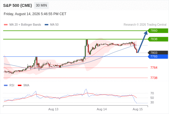
Task: Click the green 7860 resistance tag
Action: [158, 31]
